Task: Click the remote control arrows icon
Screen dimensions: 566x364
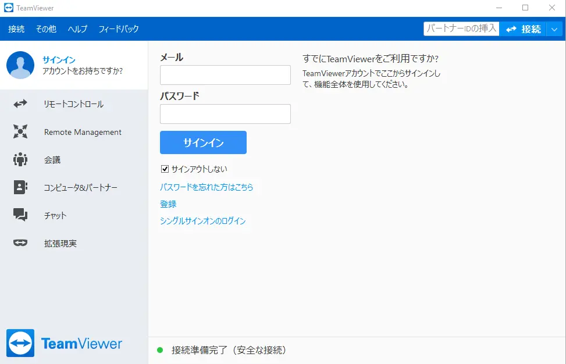Action: (x=20, y=104)
